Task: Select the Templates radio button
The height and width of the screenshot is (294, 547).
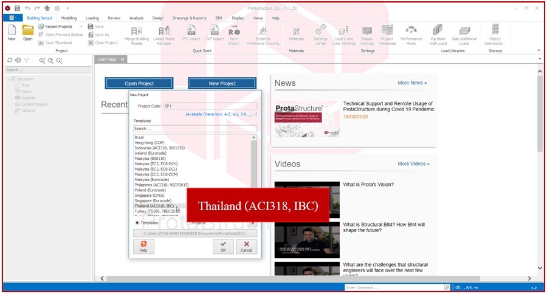Action: [x=137, y=222]
